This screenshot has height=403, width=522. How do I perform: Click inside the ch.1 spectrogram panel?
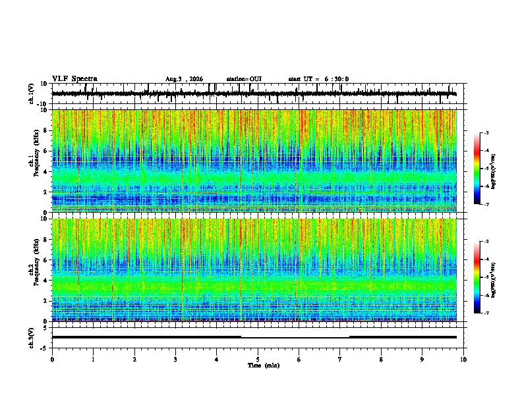click(254, 161)
